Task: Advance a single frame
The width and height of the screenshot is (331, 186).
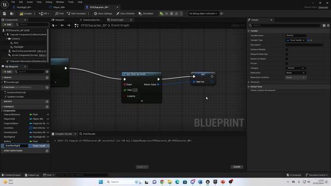Action: (167, 13)
